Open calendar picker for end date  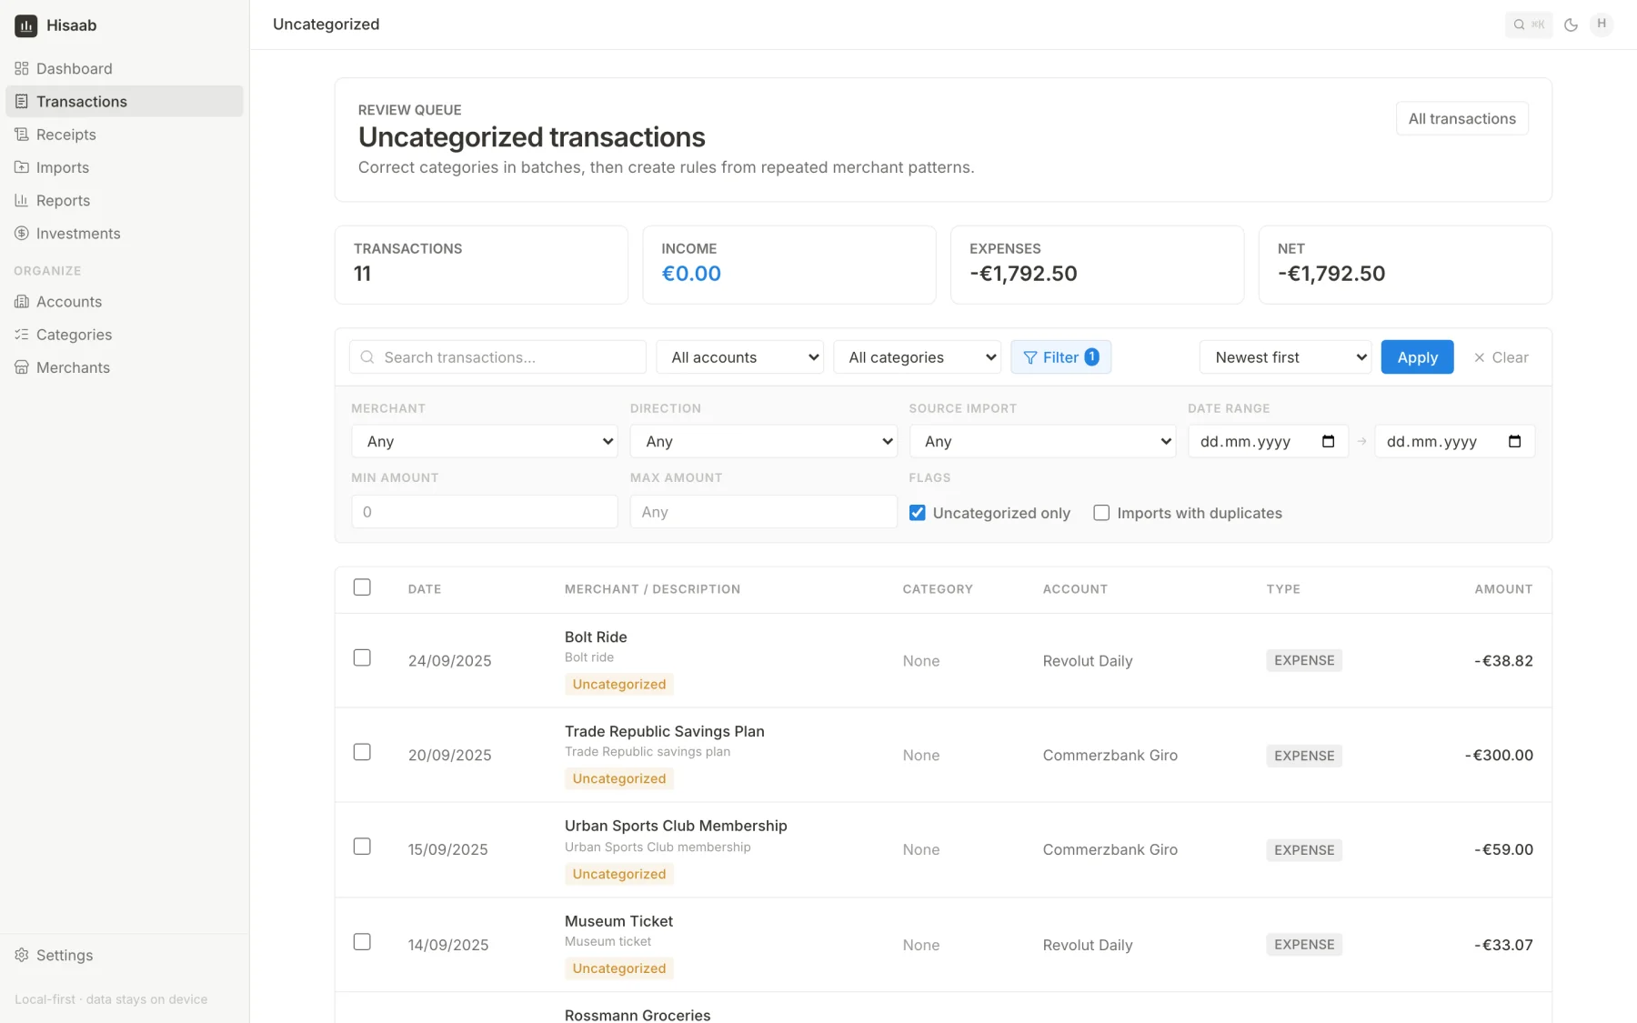click(1514, 441)
